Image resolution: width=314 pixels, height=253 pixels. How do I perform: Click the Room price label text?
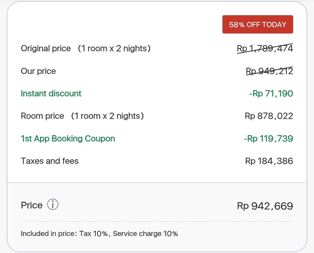(x=42, y=116)
